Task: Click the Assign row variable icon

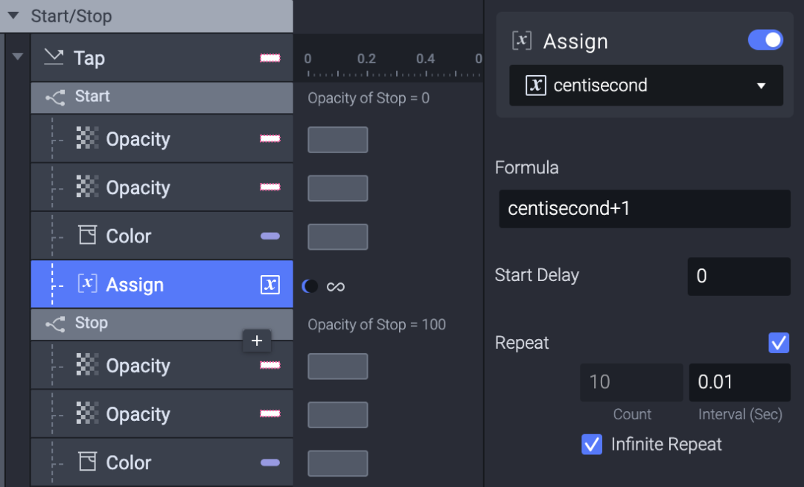Action: tap(87, 284)
